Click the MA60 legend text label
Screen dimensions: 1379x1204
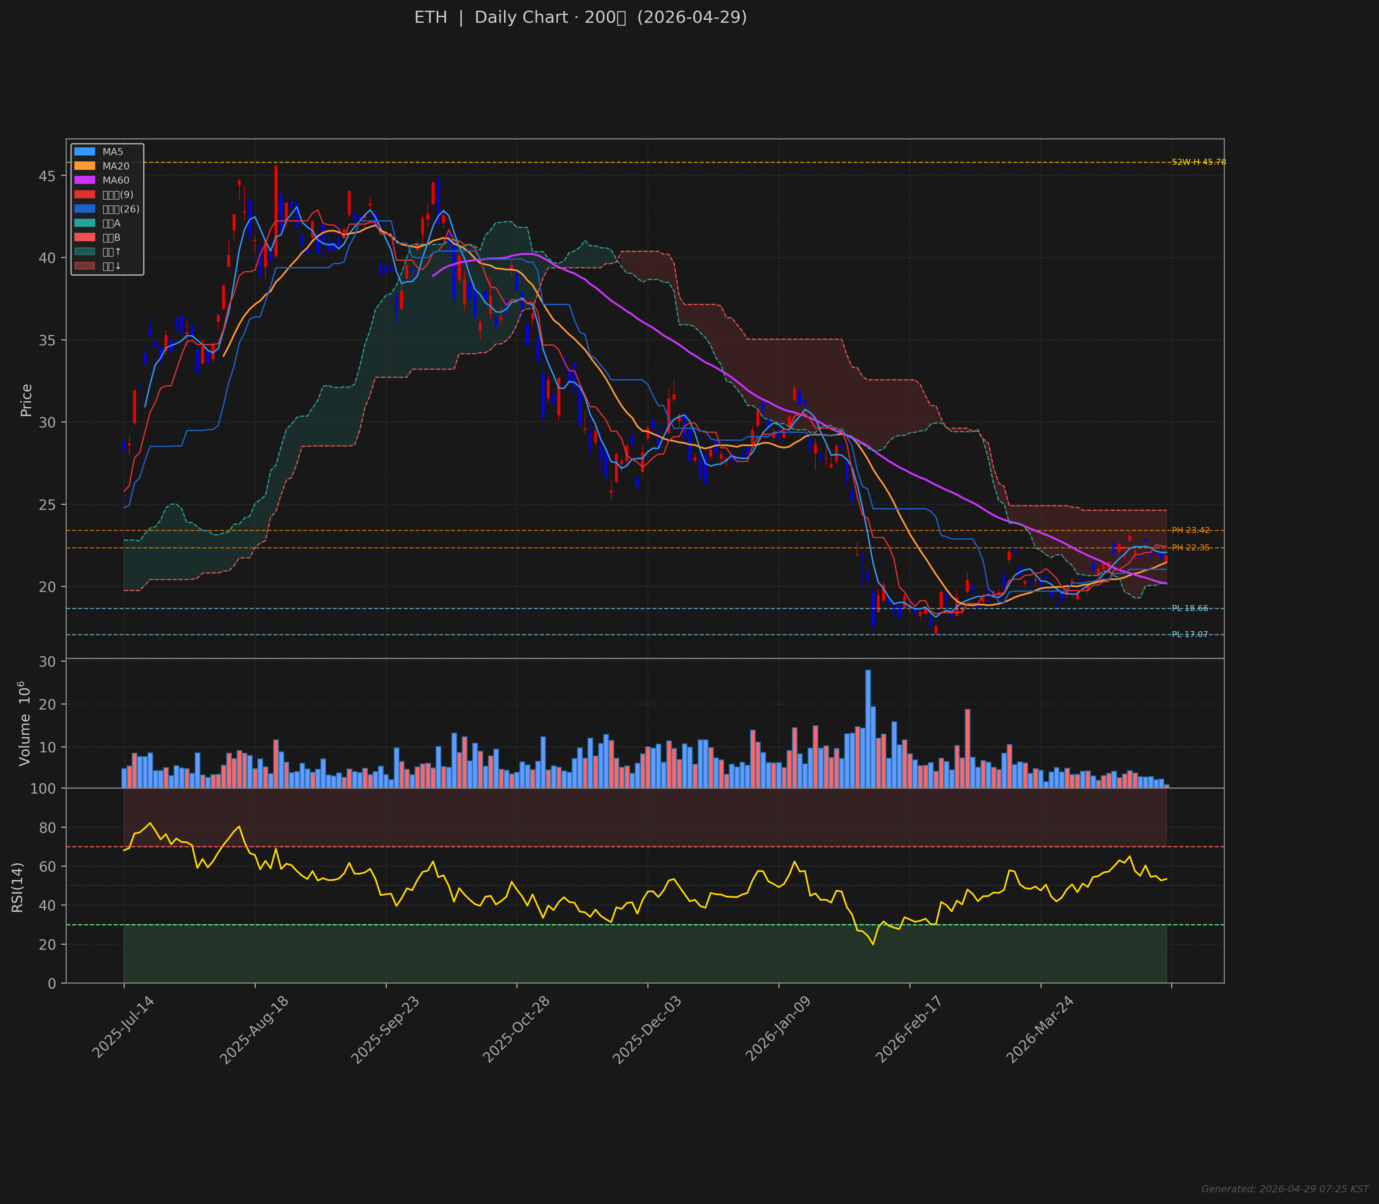(x=116, y=180)
